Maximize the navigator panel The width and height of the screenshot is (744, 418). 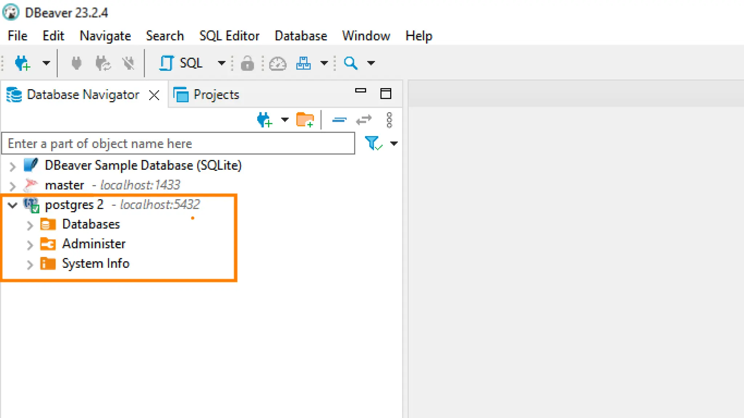point(386,94)
